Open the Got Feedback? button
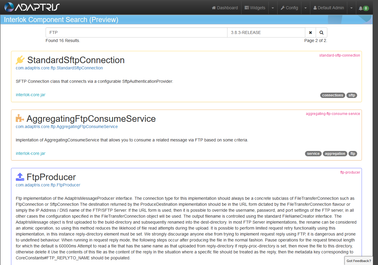The height and width of the screenshot is (265, 378). click(x=359, y=261)
